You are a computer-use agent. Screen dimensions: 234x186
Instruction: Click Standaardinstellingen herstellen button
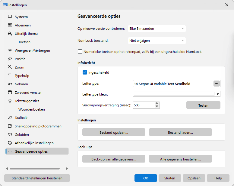click(37, 178)
